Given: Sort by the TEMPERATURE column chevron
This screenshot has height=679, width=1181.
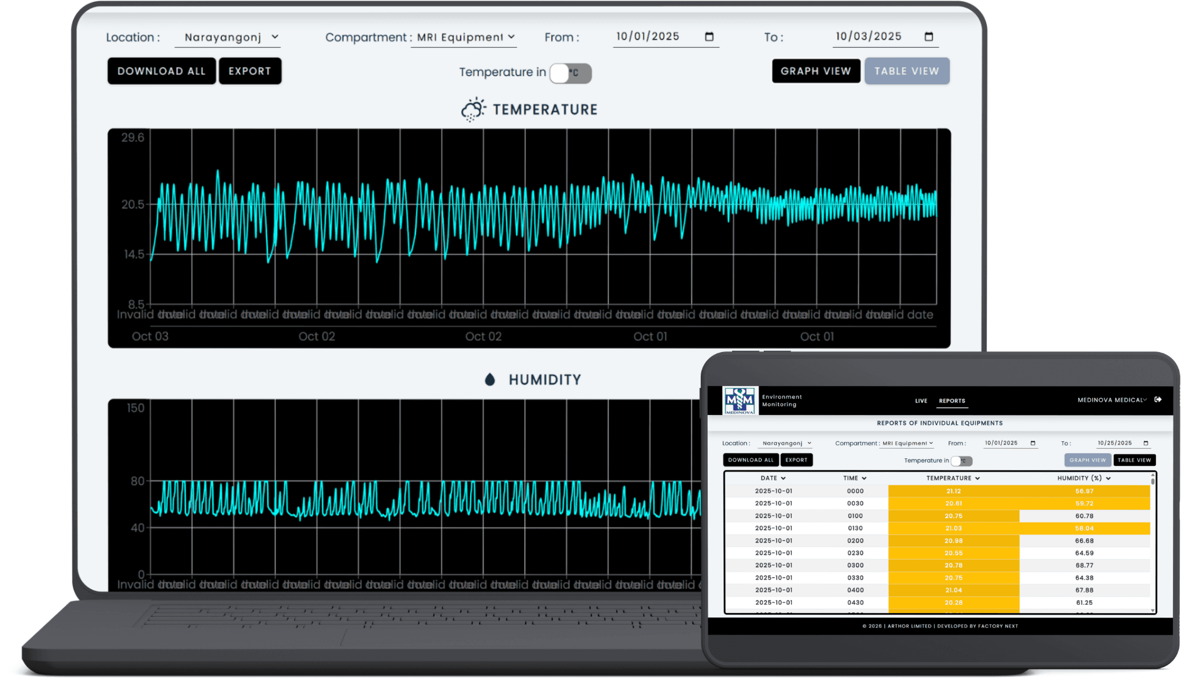Looking at the screenshot, I should point(977,478).
